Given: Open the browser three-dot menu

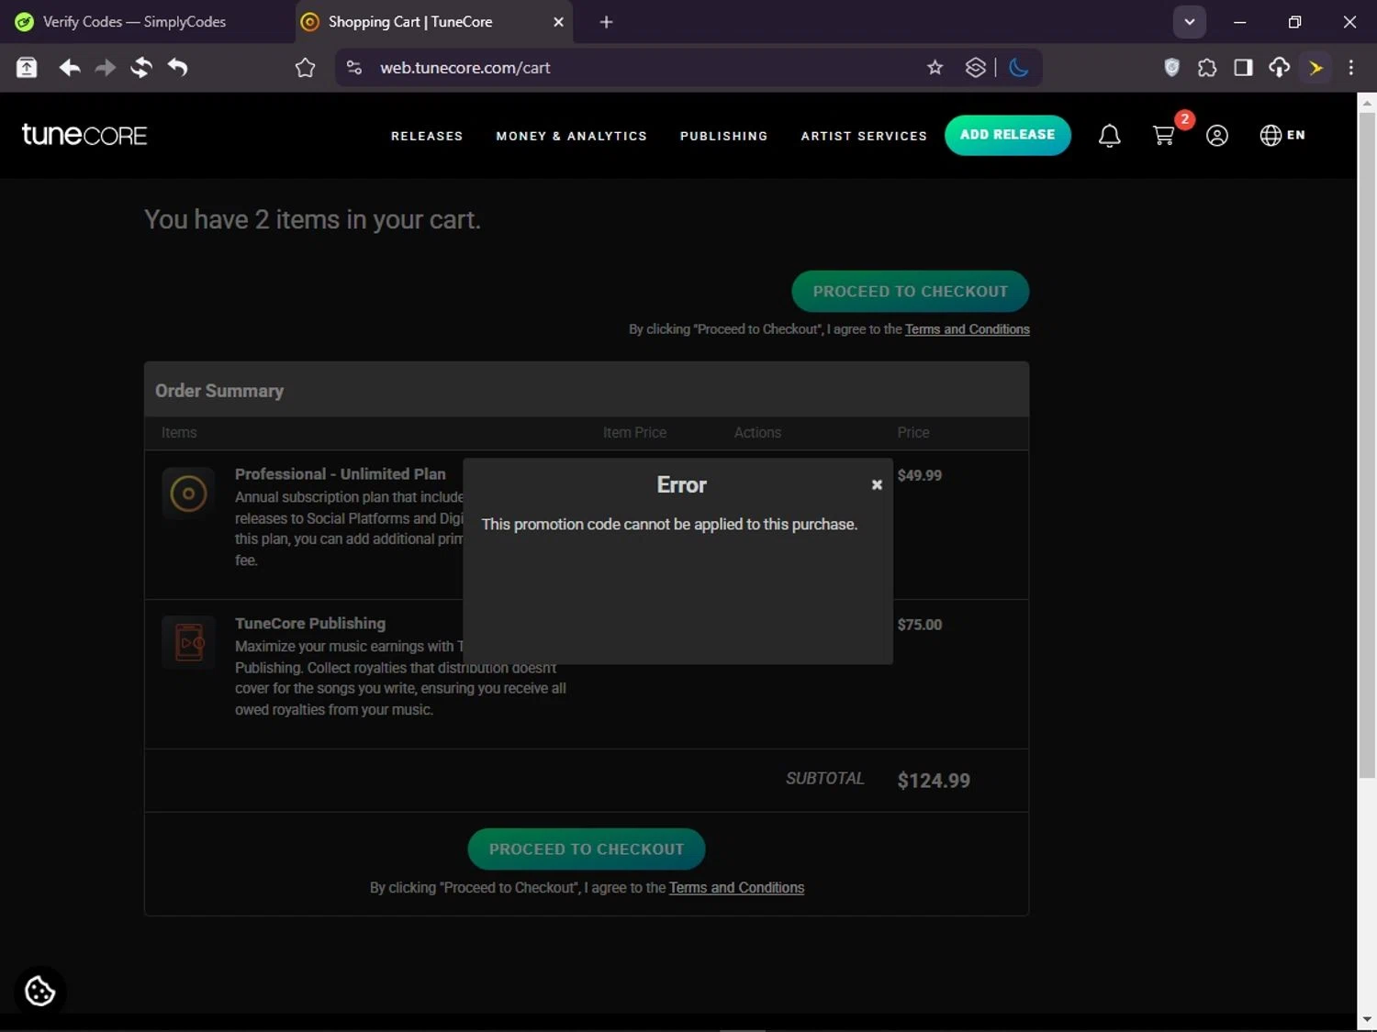Looking at the screenshot, I should point(1350,67).
